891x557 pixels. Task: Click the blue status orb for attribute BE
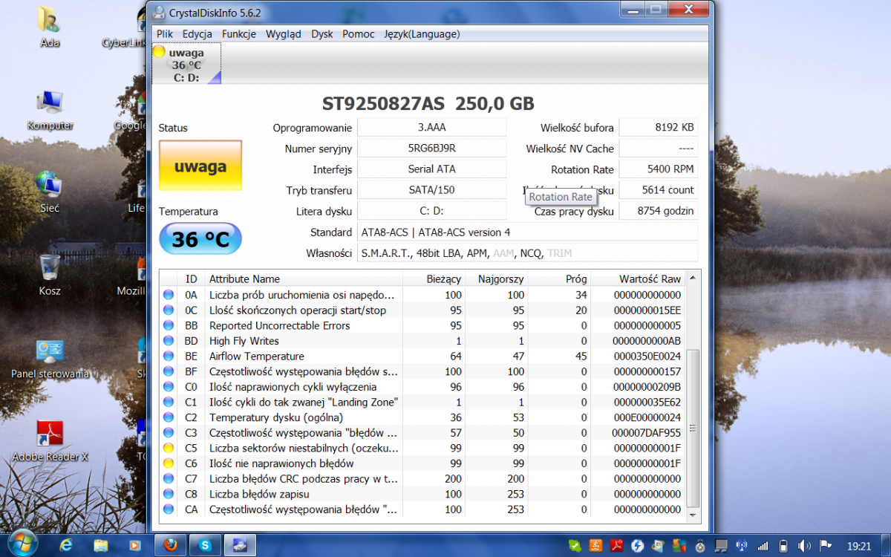coord(169,356)
